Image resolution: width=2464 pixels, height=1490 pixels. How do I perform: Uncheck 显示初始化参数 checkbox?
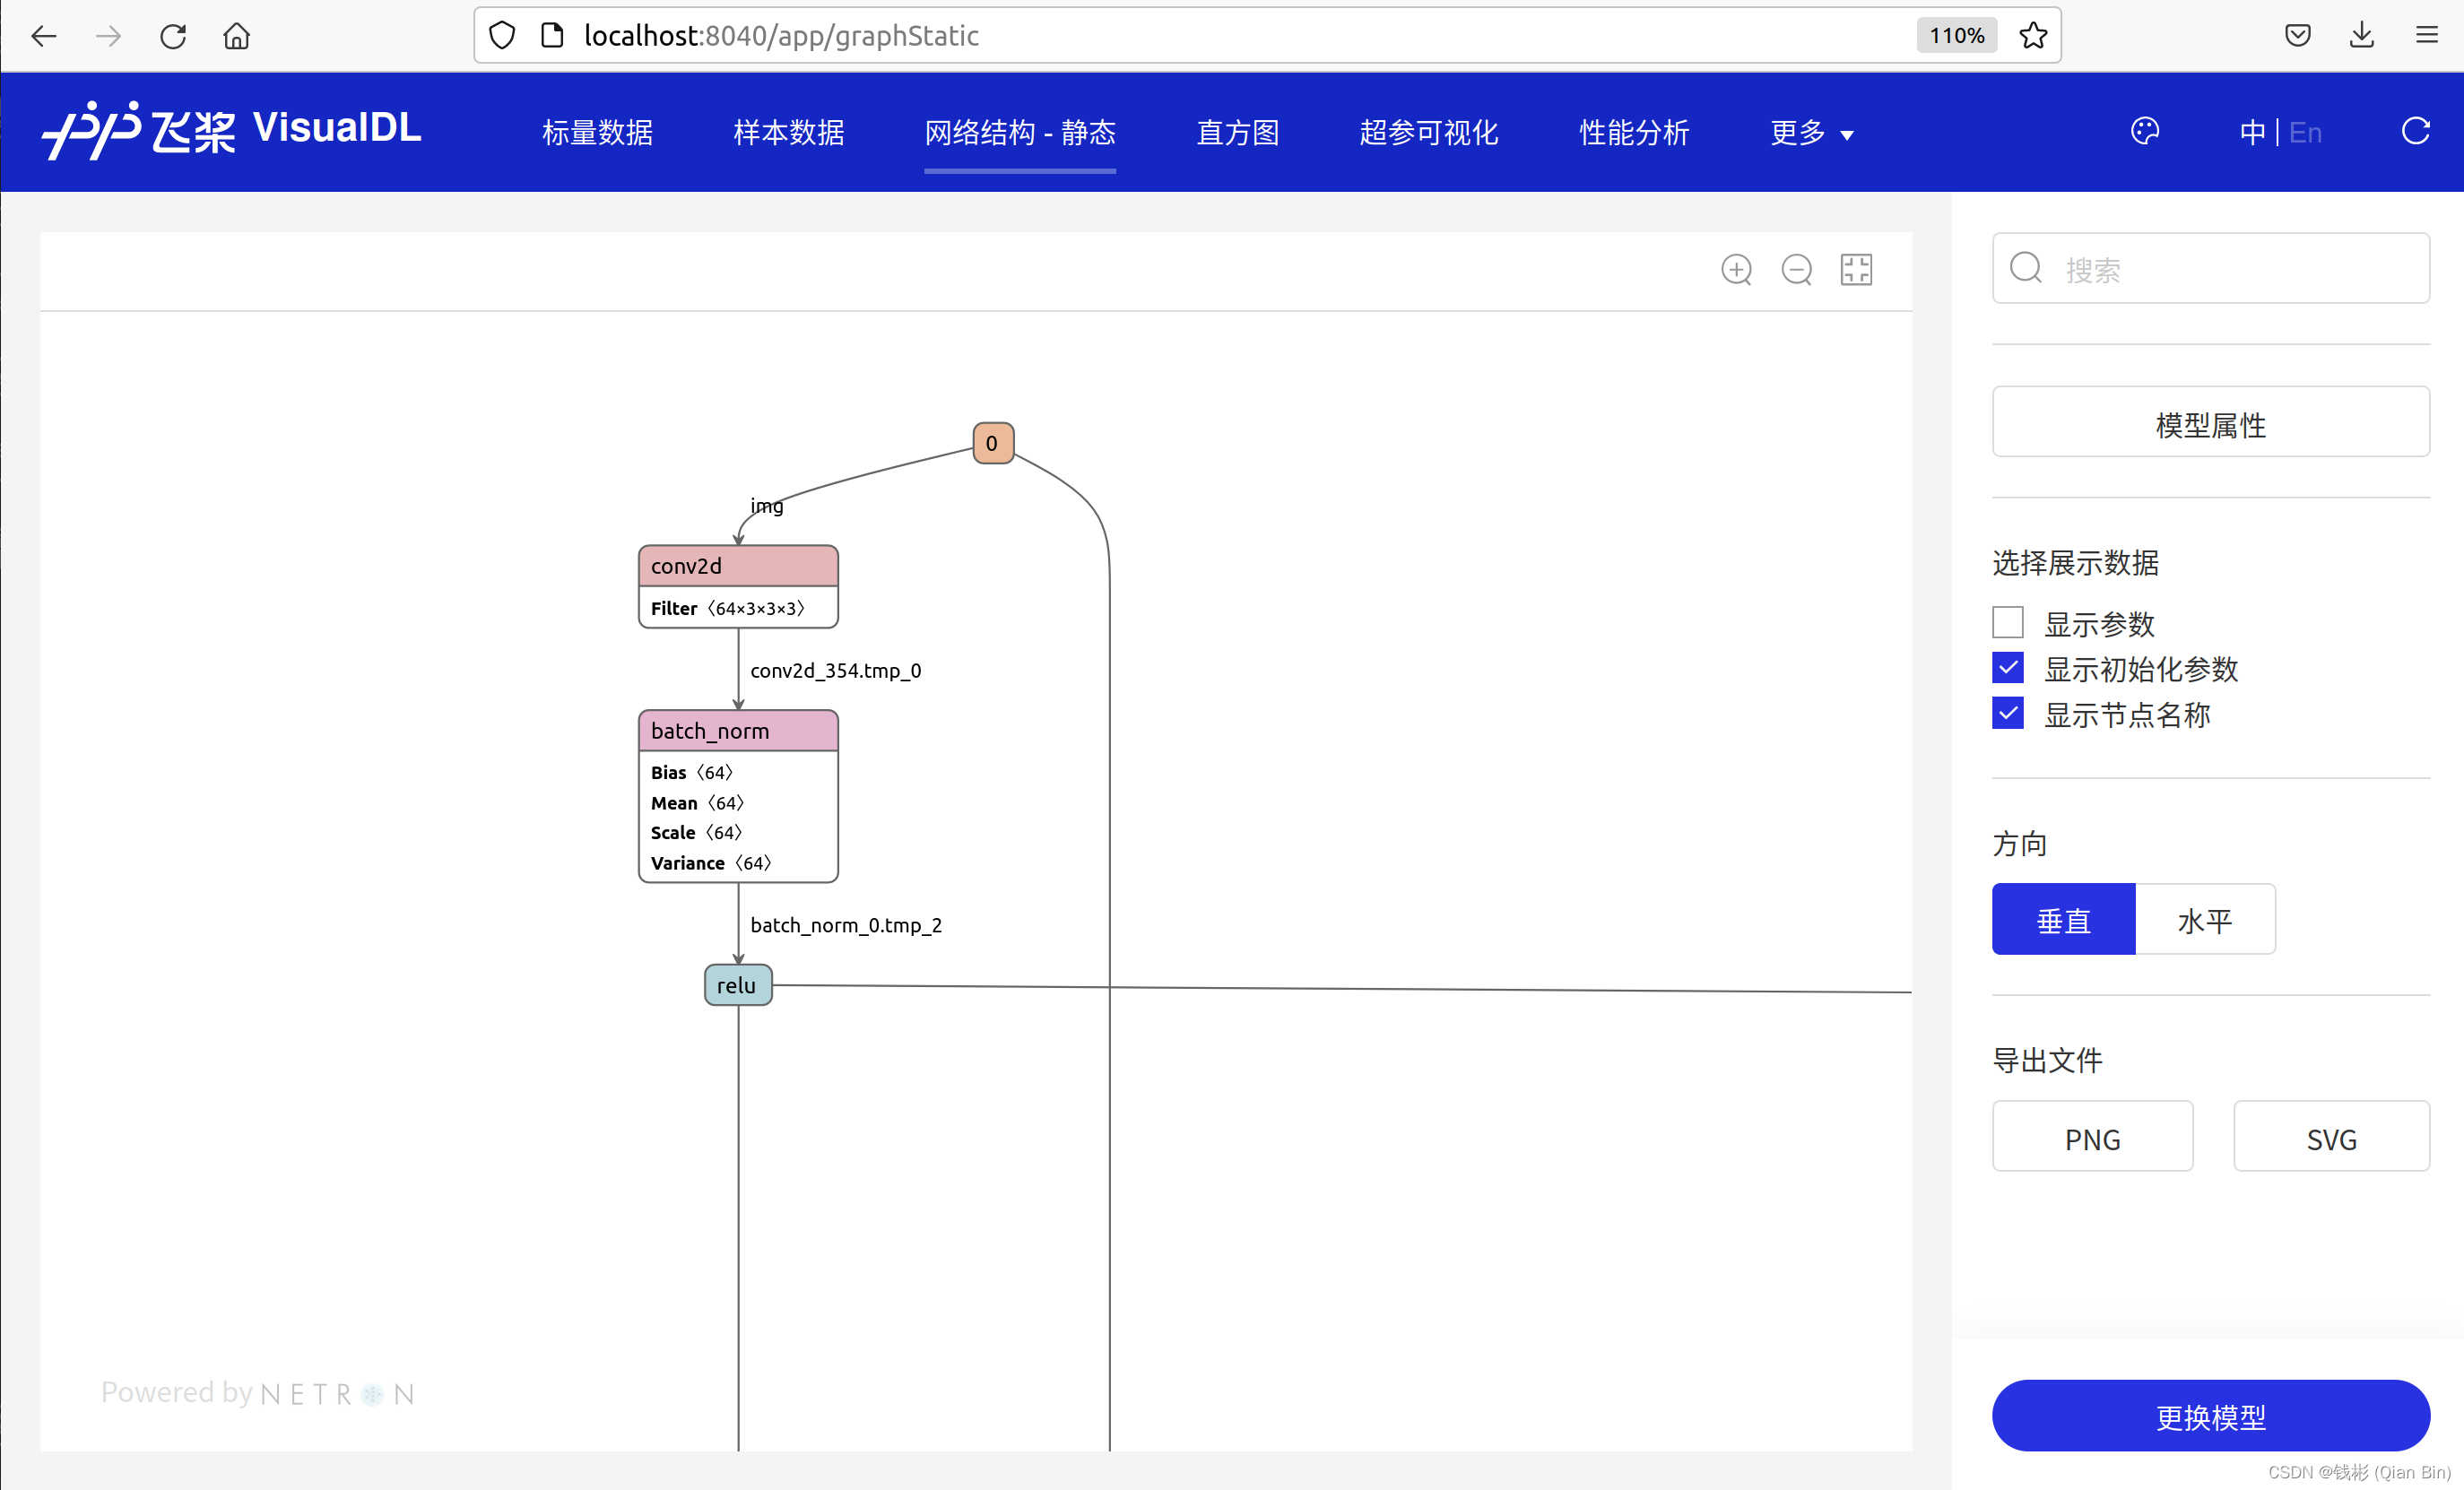point(2007,668)
